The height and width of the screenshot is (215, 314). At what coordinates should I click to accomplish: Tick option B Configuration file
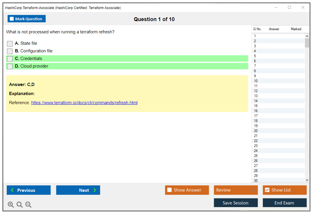10,51
